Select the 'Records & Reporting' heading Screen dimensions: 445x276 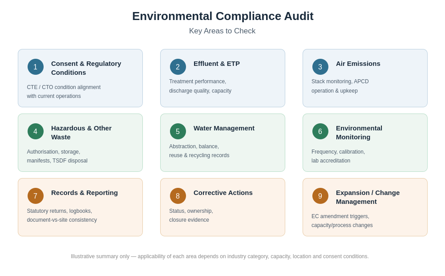point(84,192)
